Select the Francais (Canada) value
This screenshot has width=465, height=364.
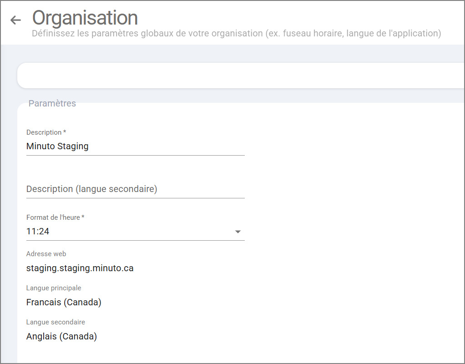coord(64,302)
